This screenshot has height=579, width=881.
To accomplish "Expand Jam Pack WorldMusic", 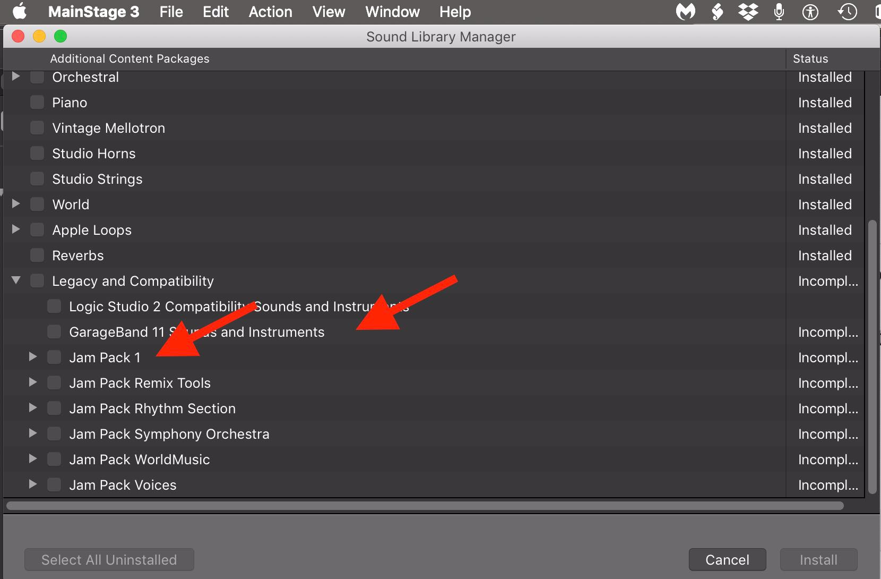I will click(x=33, y=458).
